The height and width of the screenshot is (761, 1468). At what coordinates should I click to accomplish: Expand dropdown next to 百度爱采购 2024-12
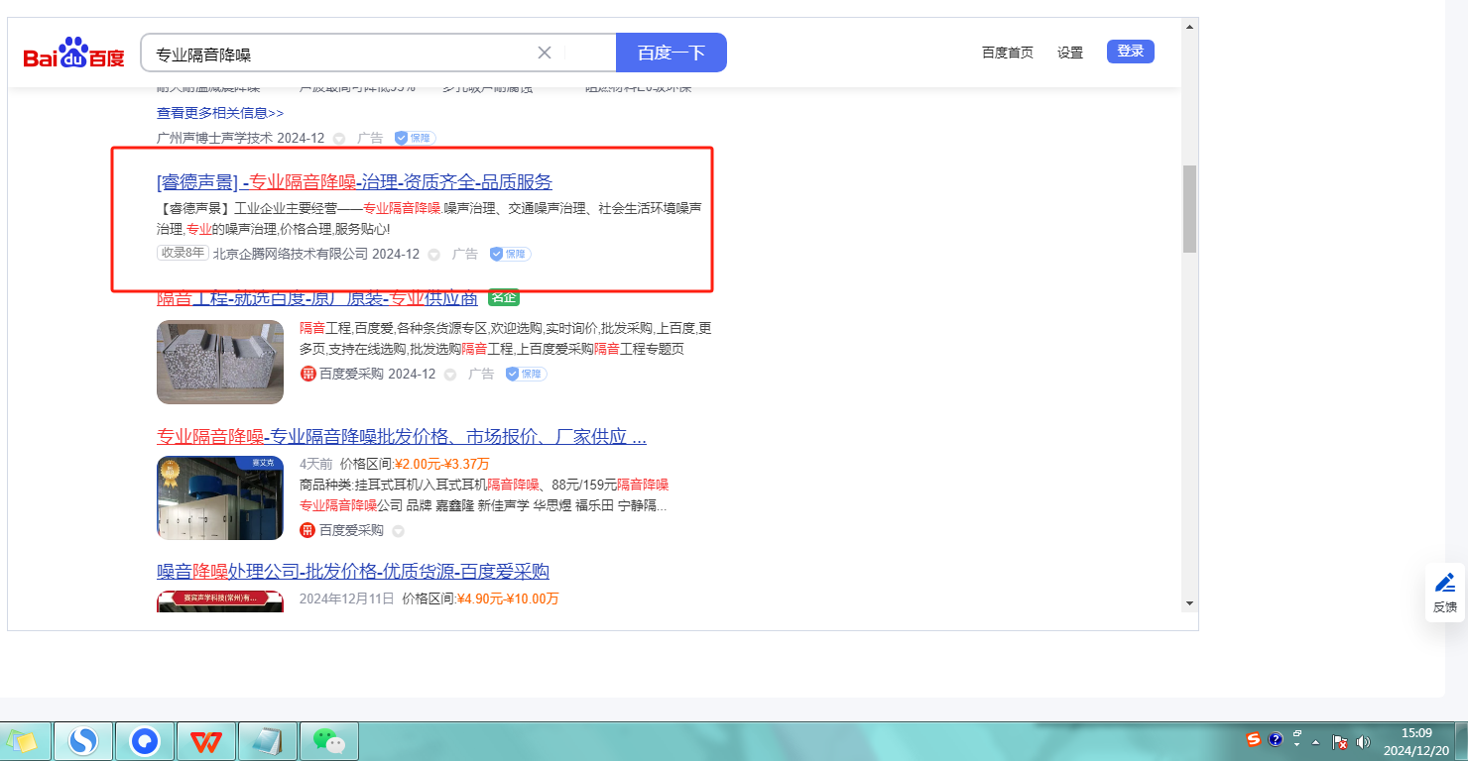click(449, 375)
